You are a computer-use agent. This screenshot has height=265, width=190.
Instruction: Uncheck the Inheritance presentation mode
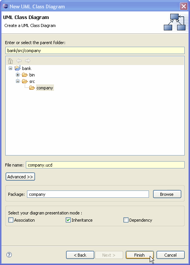click(68, 220)
